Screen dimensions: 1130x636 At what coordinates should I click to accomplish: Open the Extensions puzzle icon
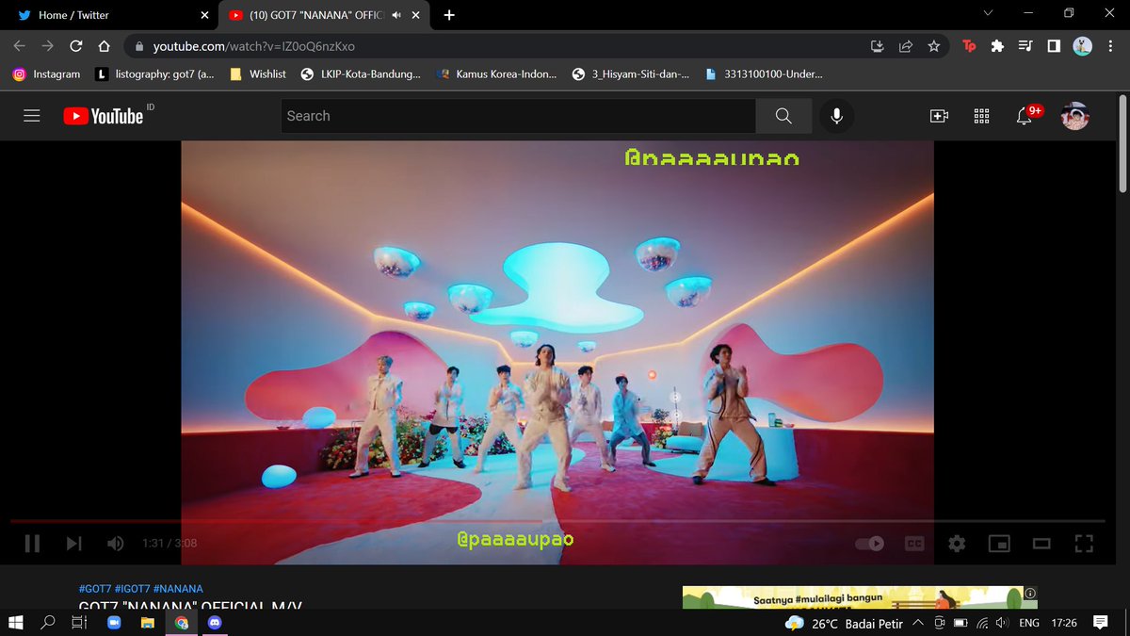[997, 45]
